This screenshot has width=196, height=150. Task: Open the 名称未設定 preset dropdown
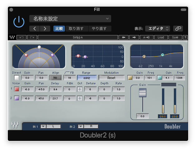(x=70, y=19)
